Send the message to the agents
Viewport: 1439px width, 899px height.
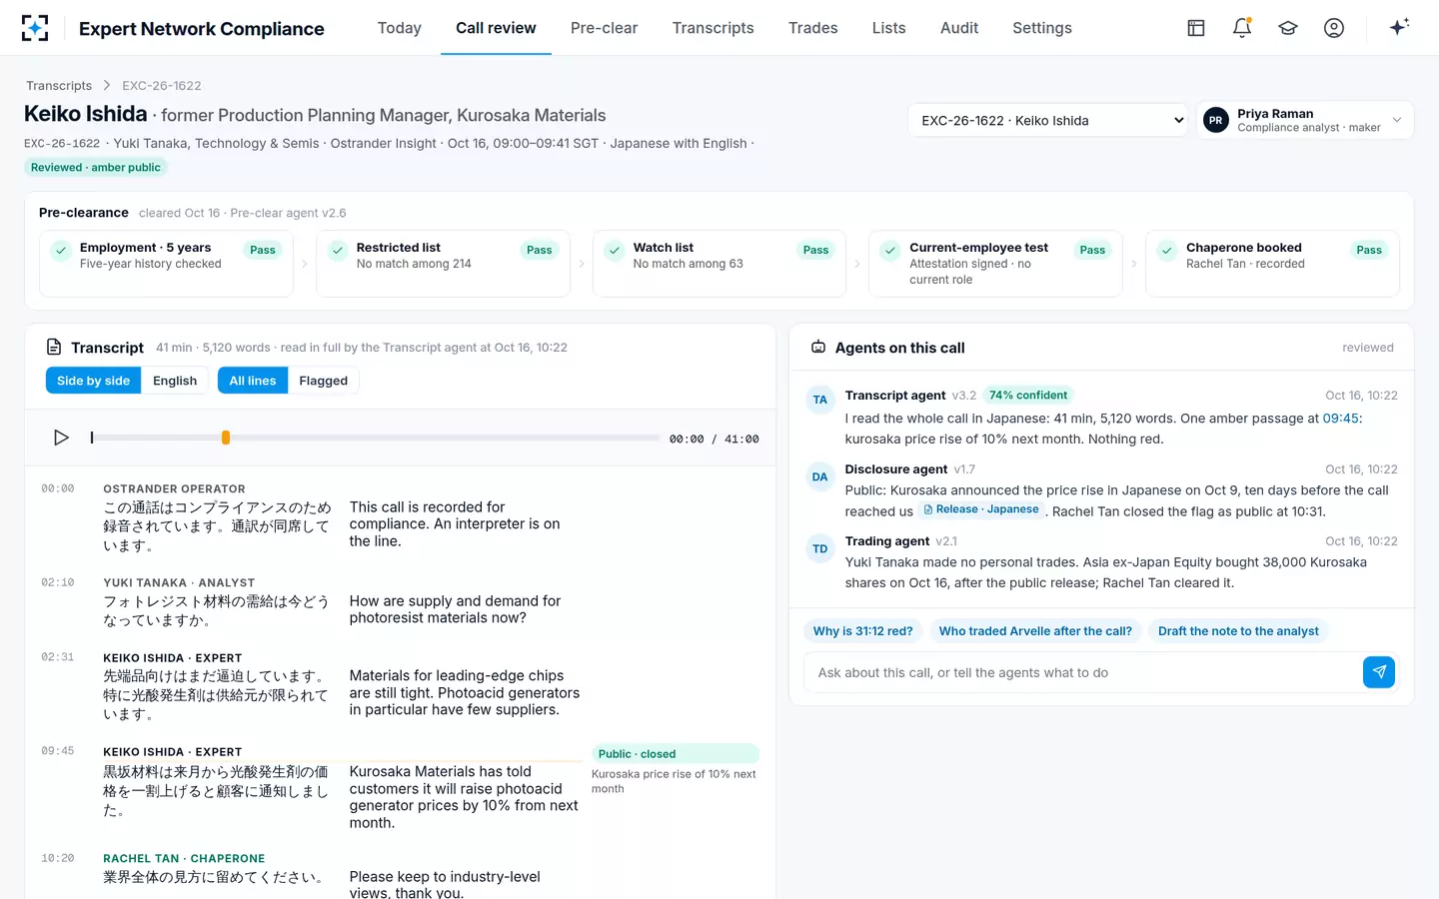click(x=1379, y=672)
